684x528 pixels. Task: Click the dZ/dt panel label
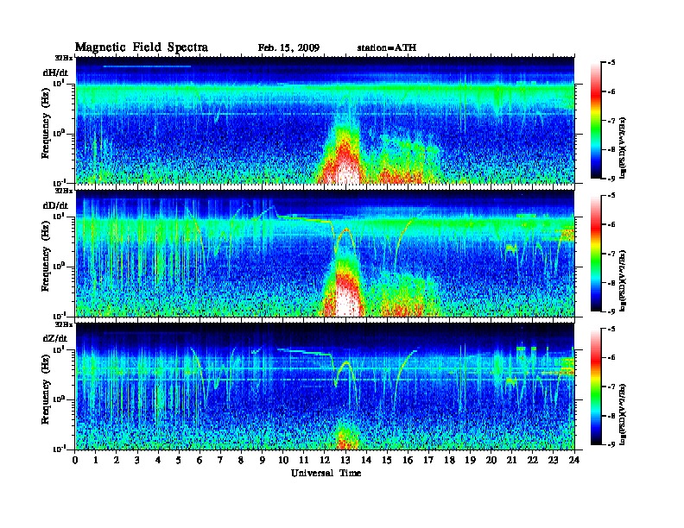[55, 338]
